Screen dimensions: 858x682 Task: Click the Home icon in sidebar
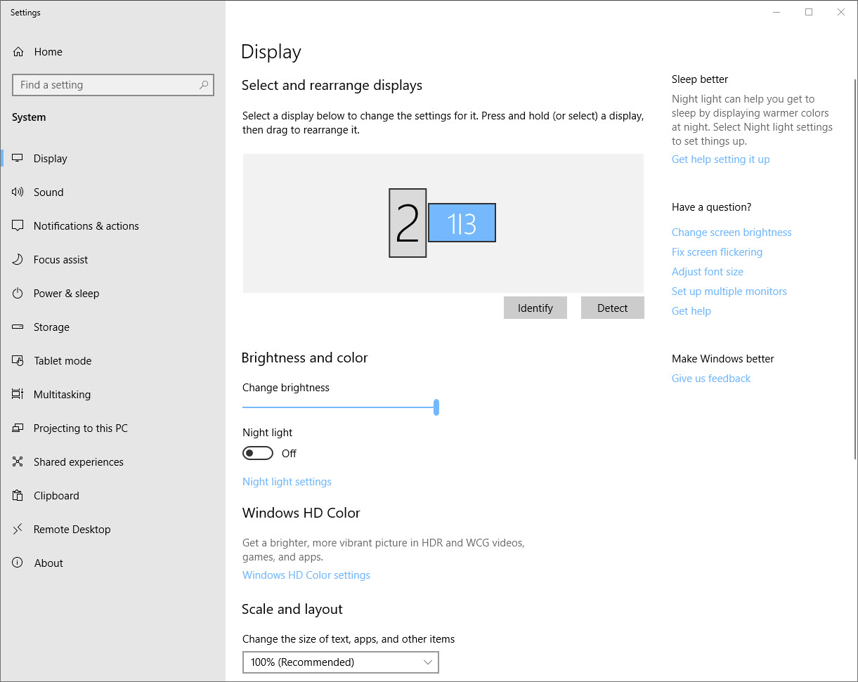18,52
